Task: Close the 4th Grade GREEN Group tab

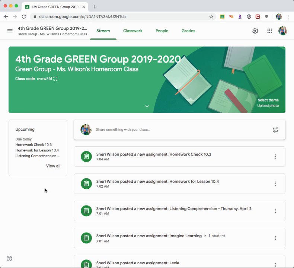Action: coord(84,7)
